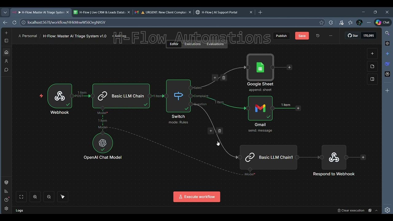393x221 pixels.
Task: Click Edge sidebar search icon
Action: click(x=387, y=33)
